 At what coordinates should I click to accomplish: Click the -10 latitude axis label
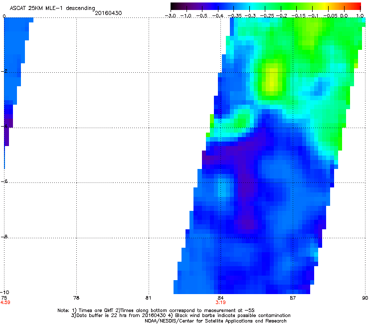4,292
